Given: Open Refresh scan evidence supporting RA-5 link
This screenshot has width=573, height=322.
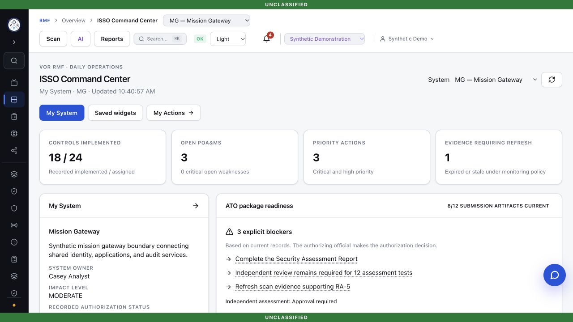Looking at the screenshot, I should [x=293, y=287].
